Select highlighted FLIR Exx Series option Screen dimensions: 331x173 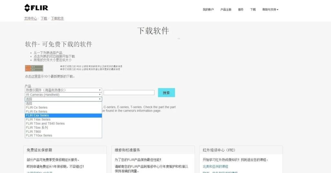click(x=63, y=116)
